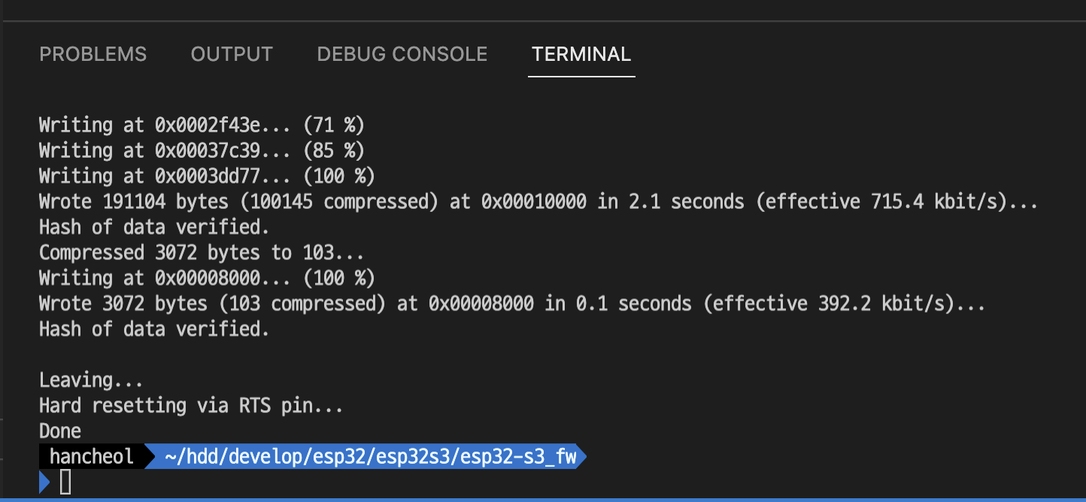Select the word Done in the terminal
The height and width of the screenshot is (502, 1086).
click(x=59, y=431)
